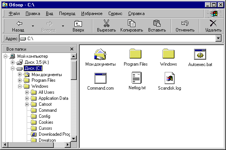
Task: Click the tree pane horizontal scrollbar thumb
Action: [31, 145]
